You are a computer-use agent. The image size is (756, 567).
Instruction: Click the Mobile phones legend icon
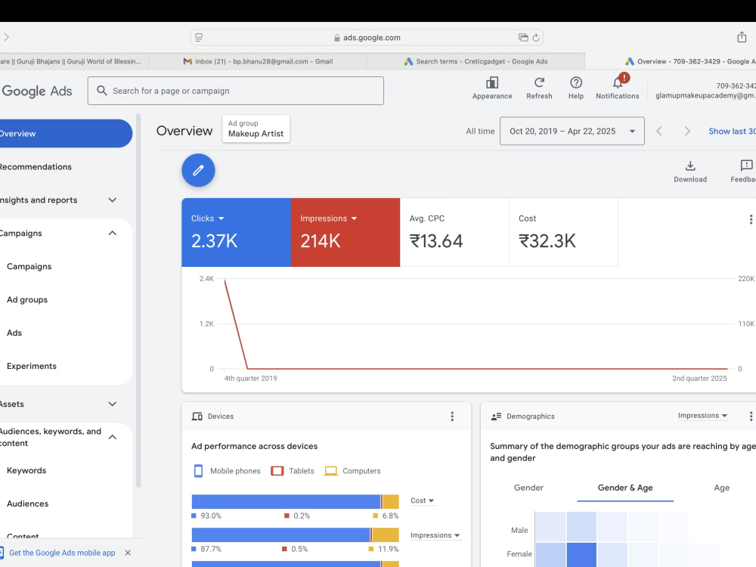[198, 470]
